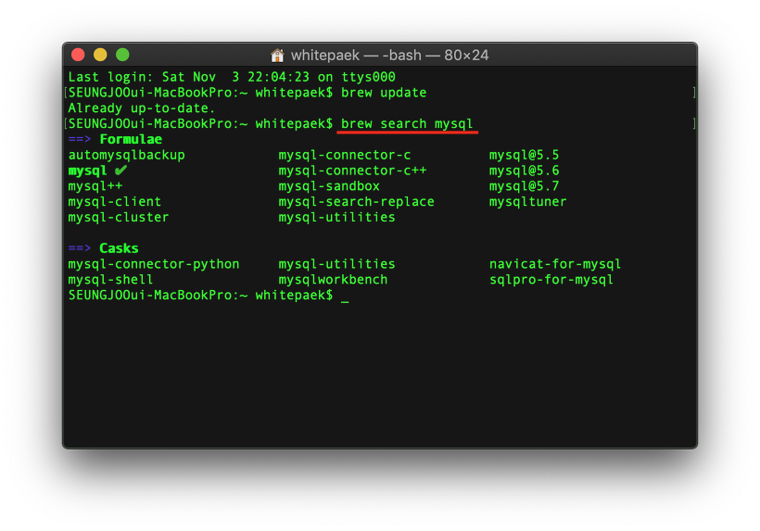Screen dimensions: 760x531
Task: Click the 'Formulae' heading
Action: point(131,140)
